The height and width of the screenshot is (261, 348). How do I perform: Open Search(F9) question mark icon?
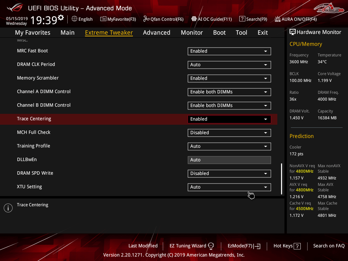[242, 19]
